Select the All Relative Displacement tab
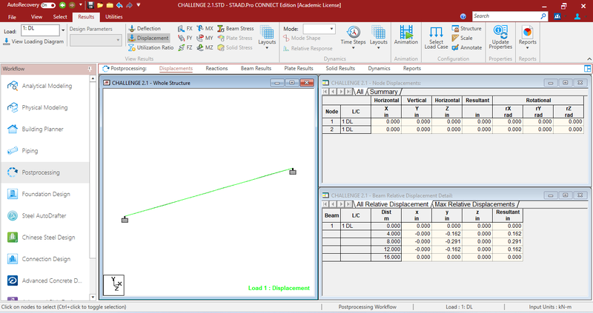593x313 pixels. (392, 204)
